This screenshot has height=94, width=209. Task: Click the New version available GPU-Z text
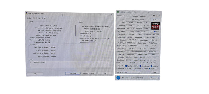tap(133, 78)
